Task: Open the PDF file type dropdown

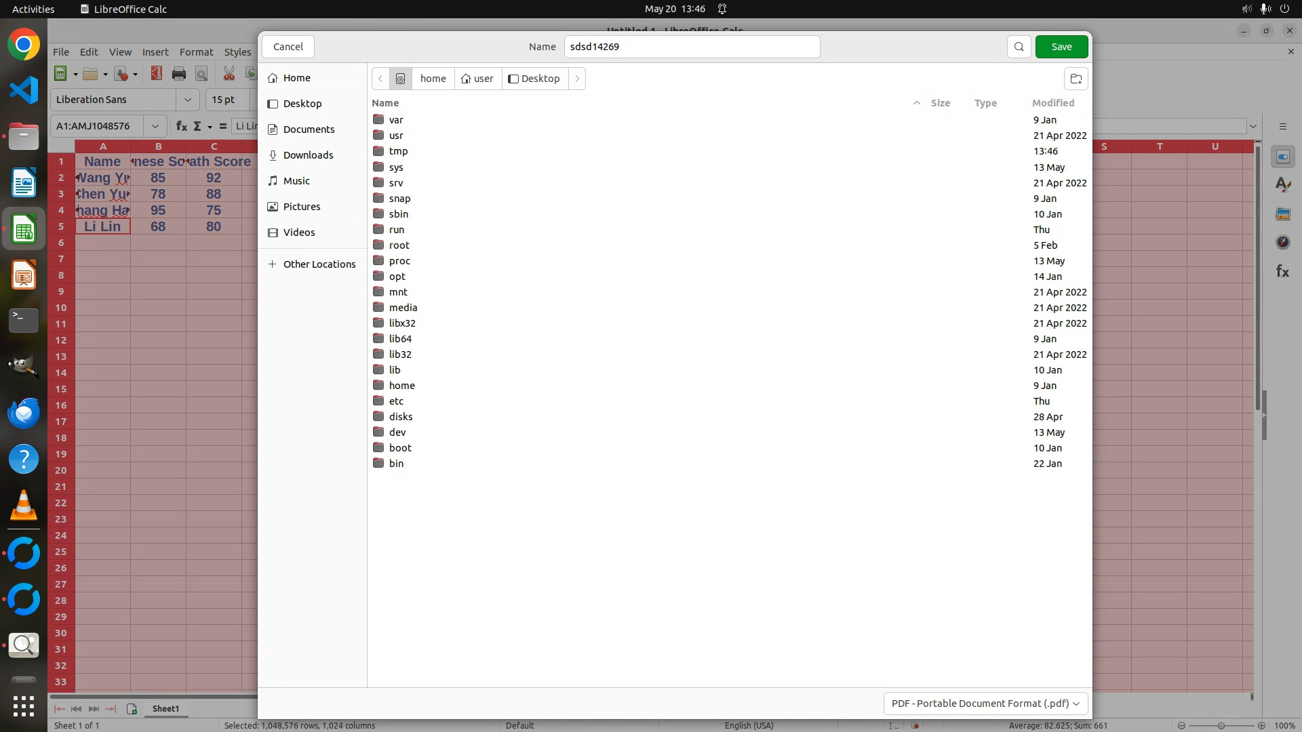Action: tap(985, 704)
